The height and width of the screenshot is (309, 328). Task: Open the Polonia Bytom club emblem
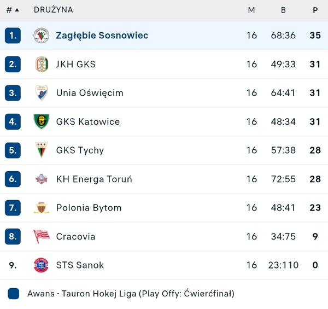[x=42, y=208]
